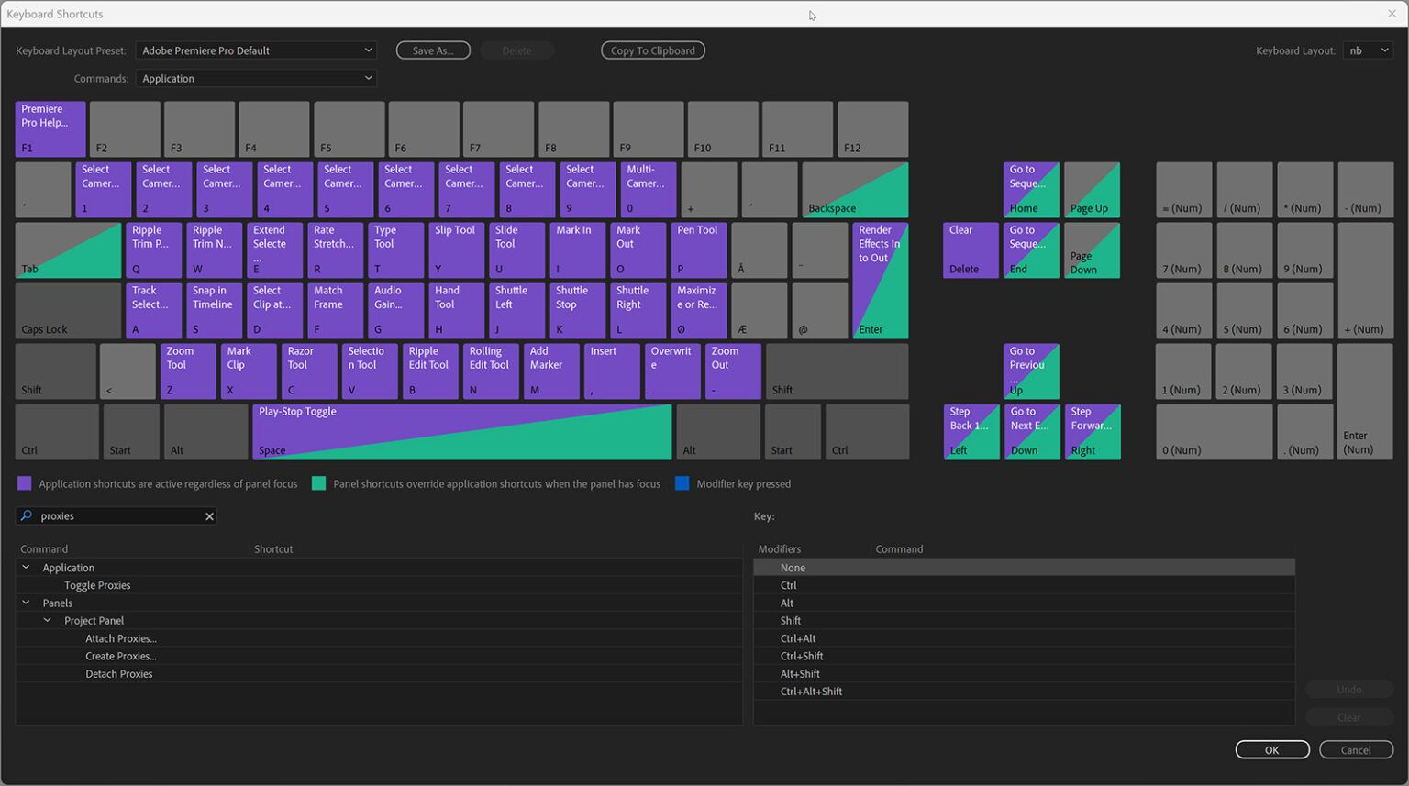Select the Rolling Edit Tool N key
The height and width of the screenshot is (786, 1409).
pos(490,371)
